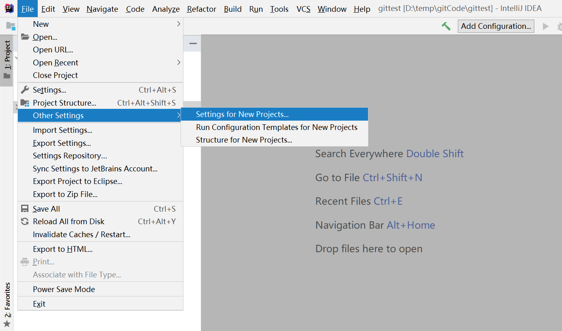Viewport: 562px width, 331px height.
Task: Open the Refactor menu
Action: coord(202,9)
